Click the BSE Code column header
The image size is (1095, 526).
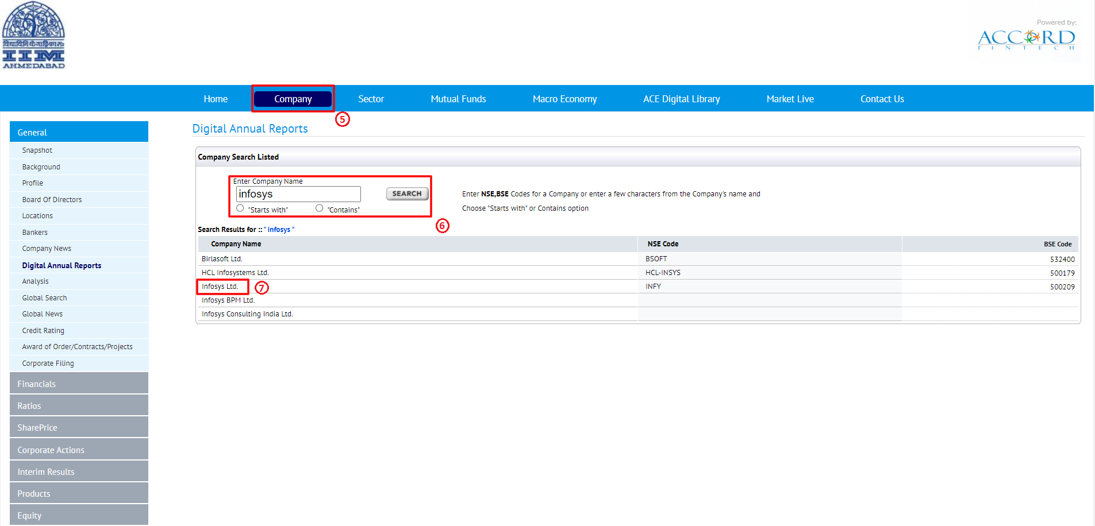click(1058, 244)
